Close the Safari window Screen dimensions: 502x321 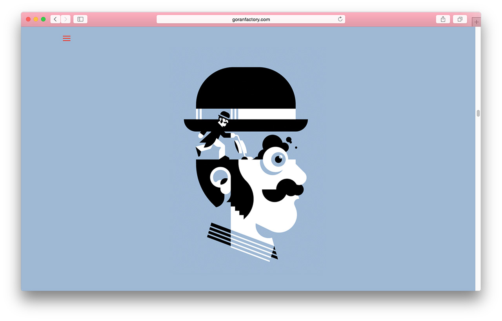pyautogui.click(x=28, y=19)
